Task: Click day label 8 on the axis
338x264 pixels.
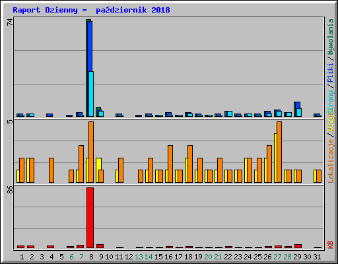Action: click(x=91, y=257)
